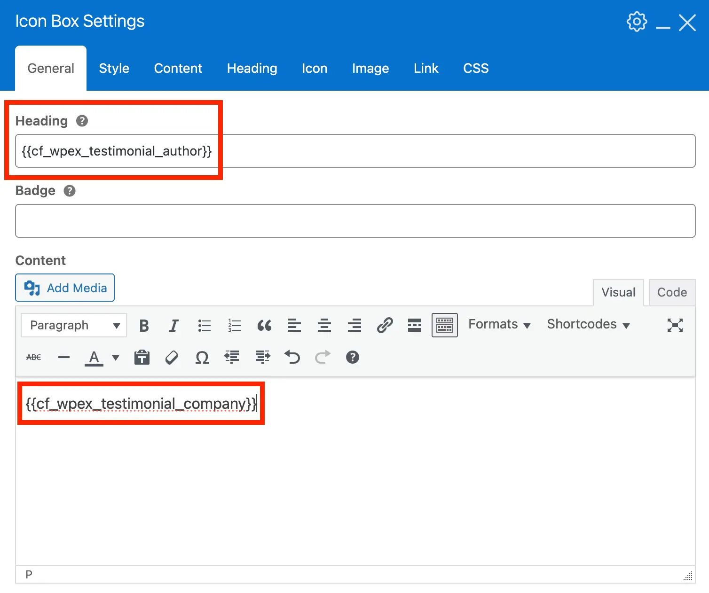Click the special character omega icon
The height and width of the screenshot is (593, 709).
tap(202, 358)
